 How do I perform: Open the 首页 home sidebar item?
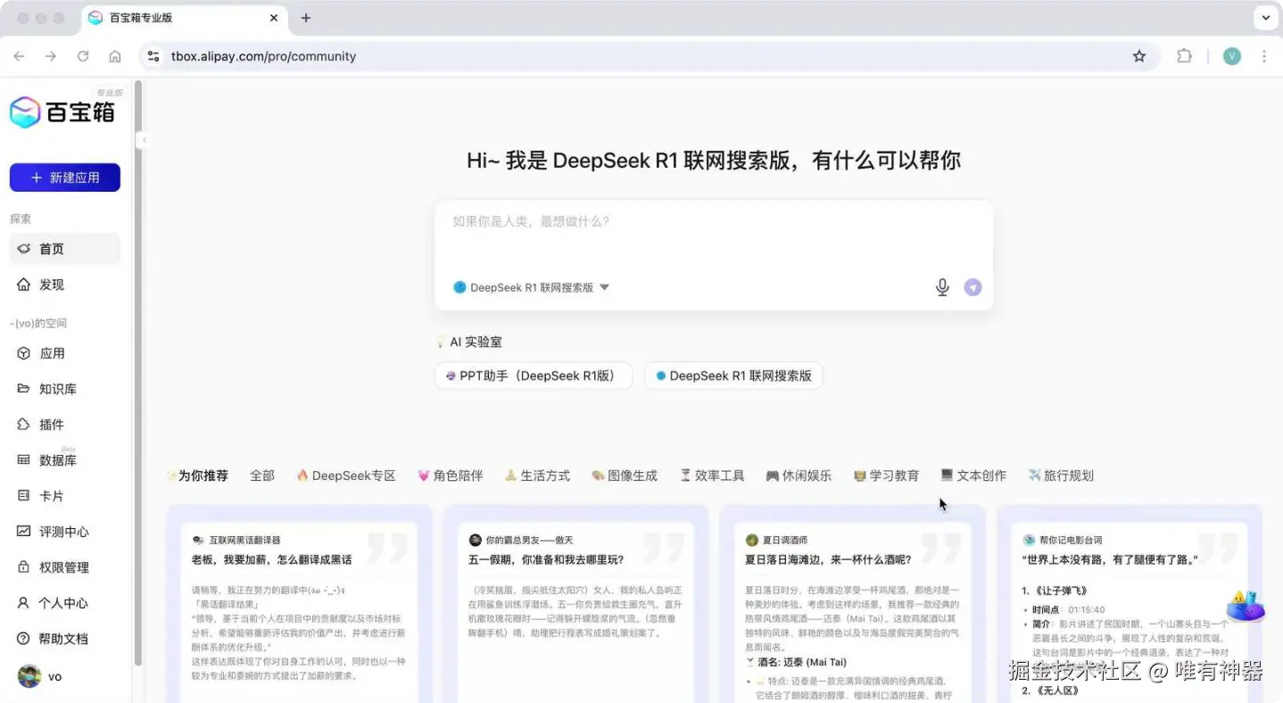point(51,248)
